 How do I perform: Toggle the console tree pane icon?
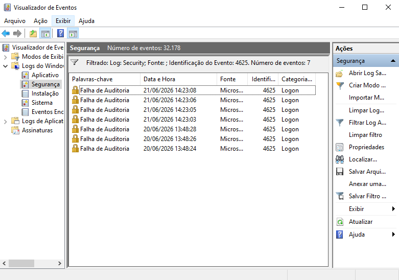point(45,33)
